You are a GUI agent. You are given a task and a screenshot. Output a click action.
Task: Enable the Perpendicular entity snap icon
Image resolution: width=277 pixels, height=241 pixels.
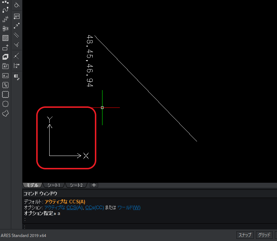click(x=17, y=45)
